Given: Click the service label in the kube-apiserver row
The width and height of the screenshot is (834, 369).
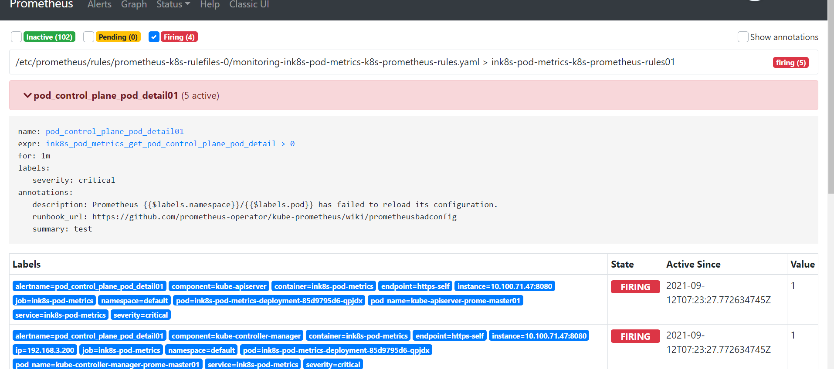Looking at the screenshot, I should tap(61, 315).
